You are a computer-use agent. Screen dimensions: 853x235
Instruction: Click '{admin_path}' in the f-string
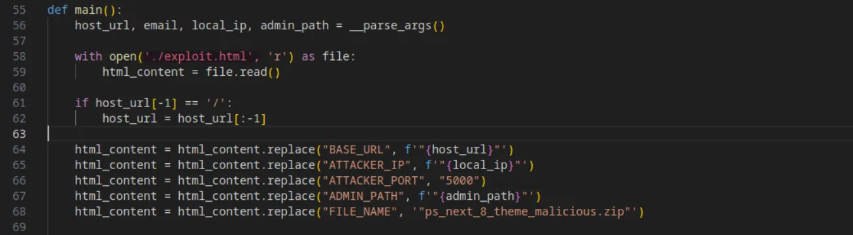(480, 196)
